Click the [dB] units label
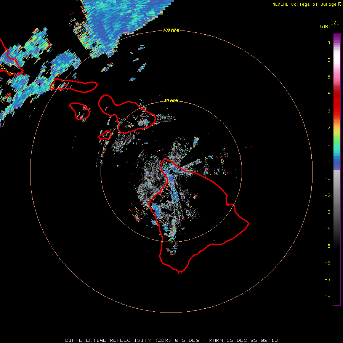This screenshot has height=343, width=343. pos(325,26)
